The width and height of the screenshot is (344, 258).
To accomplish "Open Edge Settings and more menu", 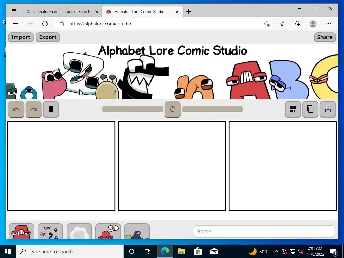I will 329,24.
